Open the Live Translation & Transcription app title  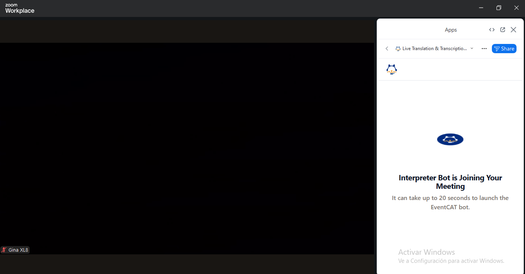[434, 49]
